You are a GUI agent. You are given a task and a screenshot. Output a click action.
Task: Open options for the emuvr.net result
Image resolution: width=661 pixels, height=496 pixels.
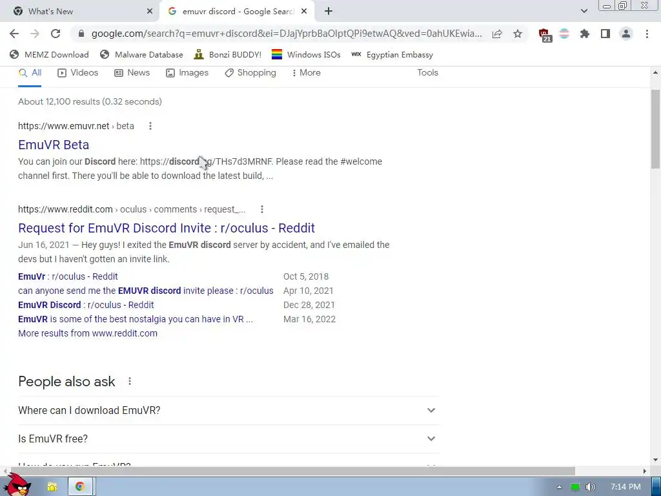click(150, 126)
